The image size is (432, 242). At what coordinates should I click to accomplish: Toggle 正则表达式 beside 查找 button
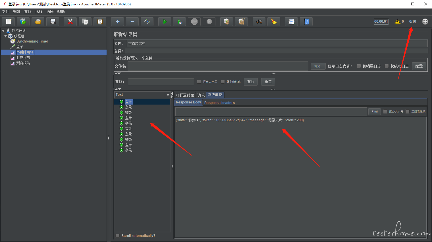[223, 82]
